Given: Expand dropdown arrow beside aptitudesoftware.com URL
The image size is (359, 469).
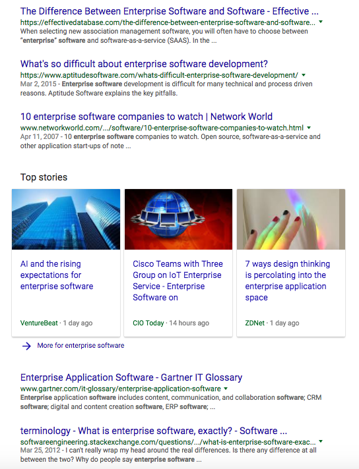Looking at the screenshot, I should coord(304,75).
